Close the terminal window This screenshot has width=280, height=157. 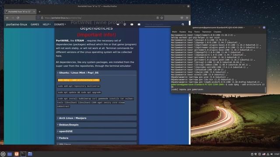pyautogui.click(x=264, y=27)
